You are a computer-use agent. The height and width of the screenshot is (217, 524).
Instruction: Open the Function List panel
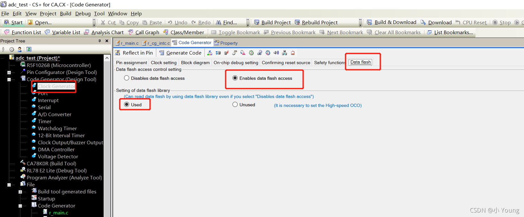pyautogui.click(x=22, y=32)
